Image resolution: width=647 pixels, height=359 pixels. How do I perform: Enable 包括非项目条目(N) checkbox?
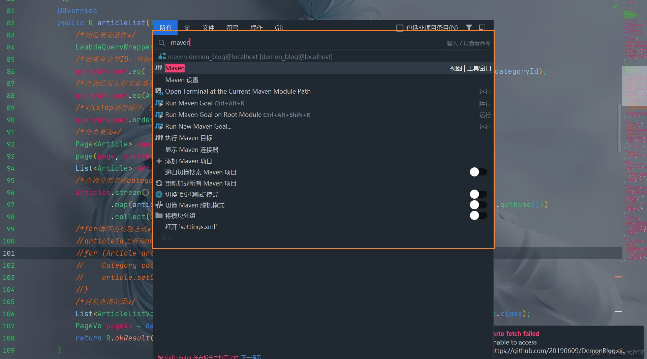point(400,28)
